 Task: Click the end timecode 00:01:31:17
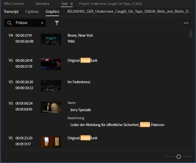click(23, 144)
